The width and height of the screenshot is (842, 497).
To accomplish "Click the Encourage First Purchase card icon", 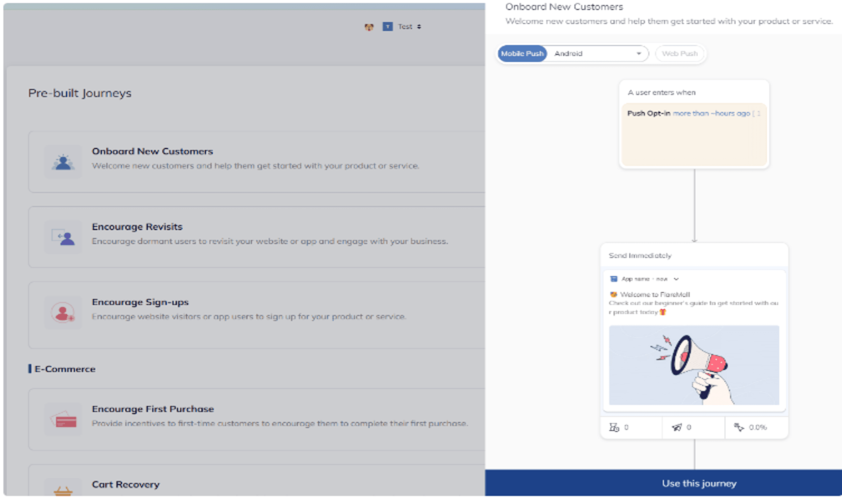I will pos(63,419).
